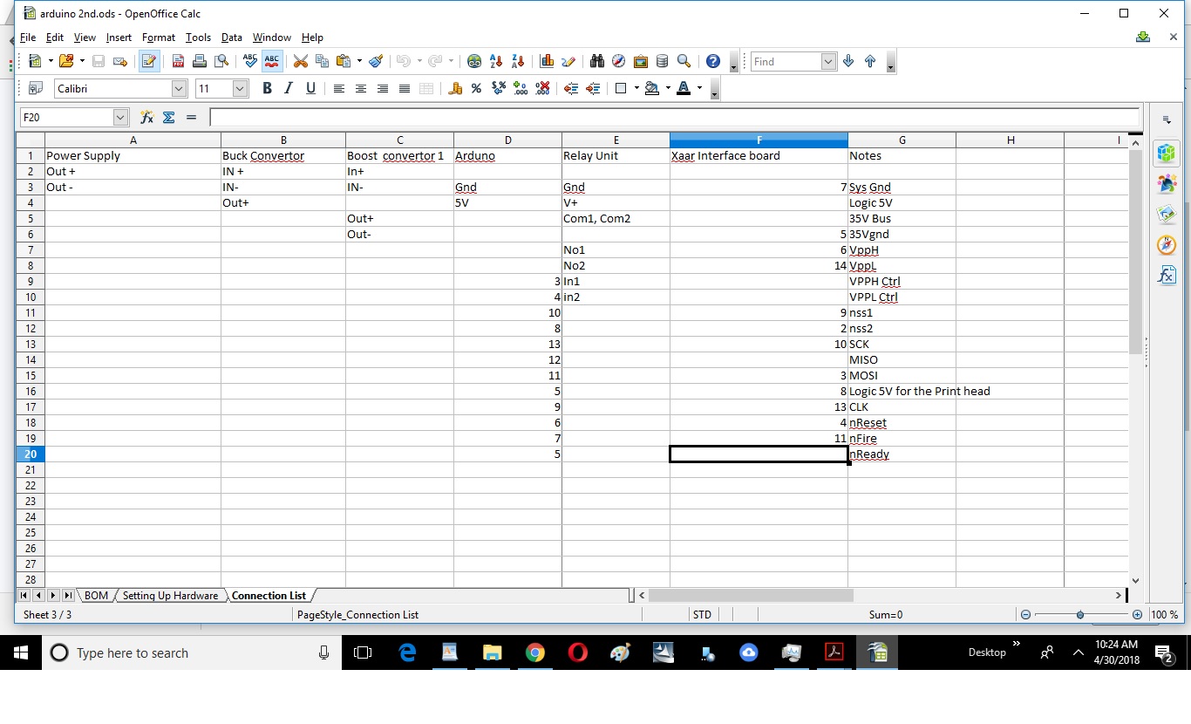Screen dimensions: 1191x724
Task: Open OpenOffice Help question mark icon
Action: click(713, 61)
